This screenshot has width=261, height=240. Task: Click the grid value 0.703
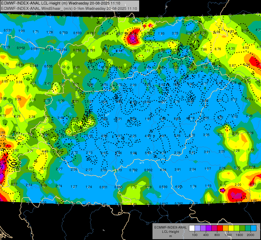(64, 33)
